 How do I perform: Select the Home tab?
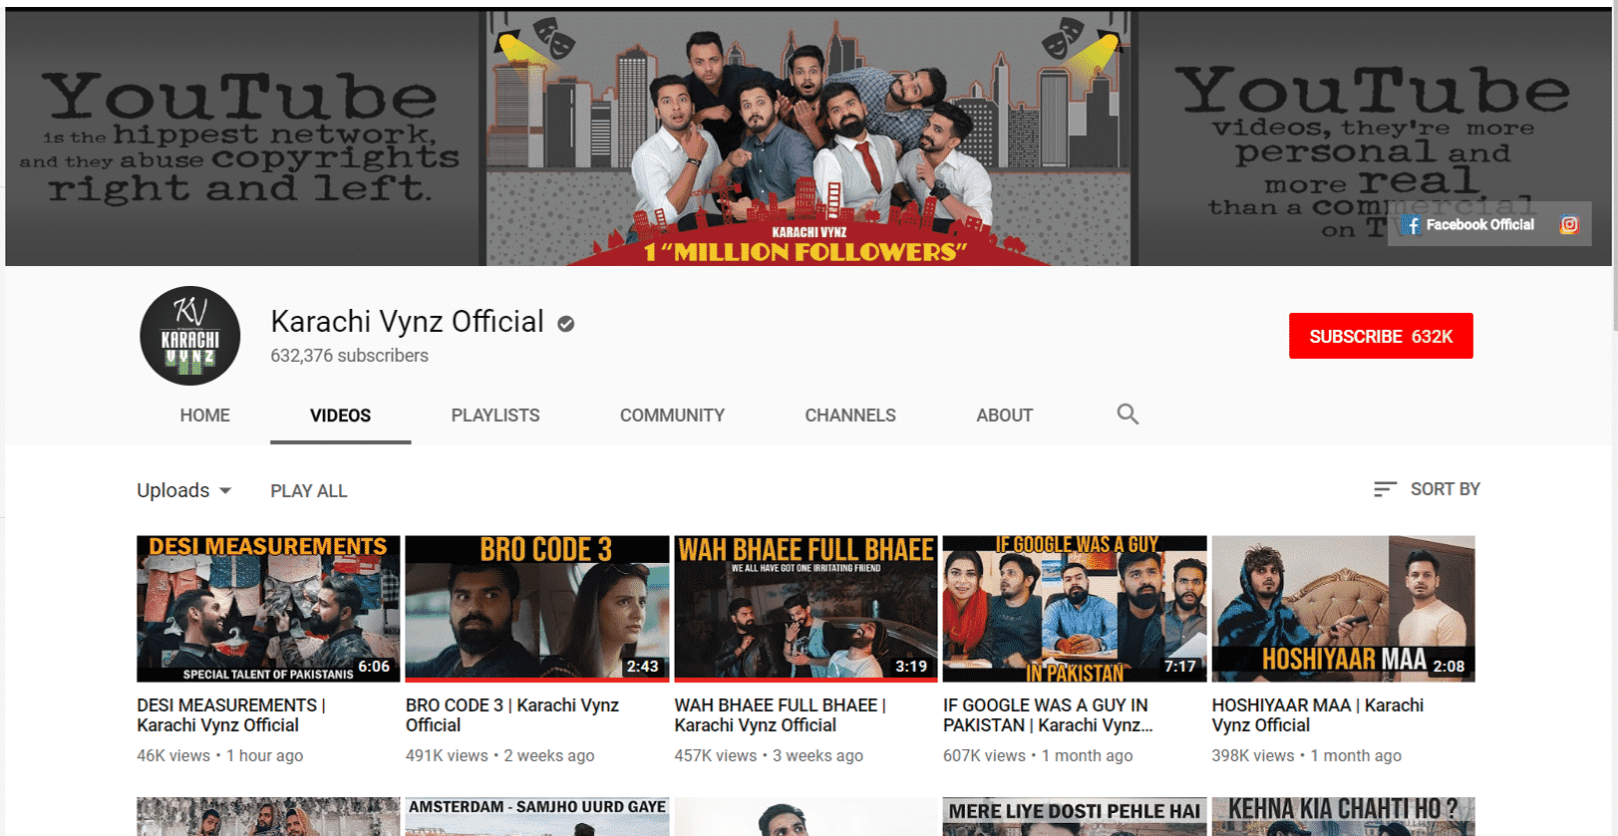pyautogui.click(x=204, y=416)
